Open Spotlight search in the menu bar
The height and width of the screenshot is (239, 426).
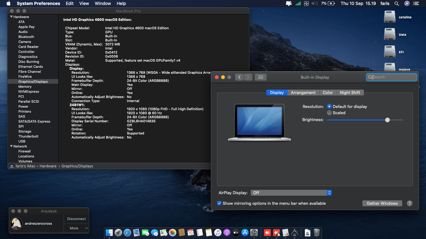(396, 3)
